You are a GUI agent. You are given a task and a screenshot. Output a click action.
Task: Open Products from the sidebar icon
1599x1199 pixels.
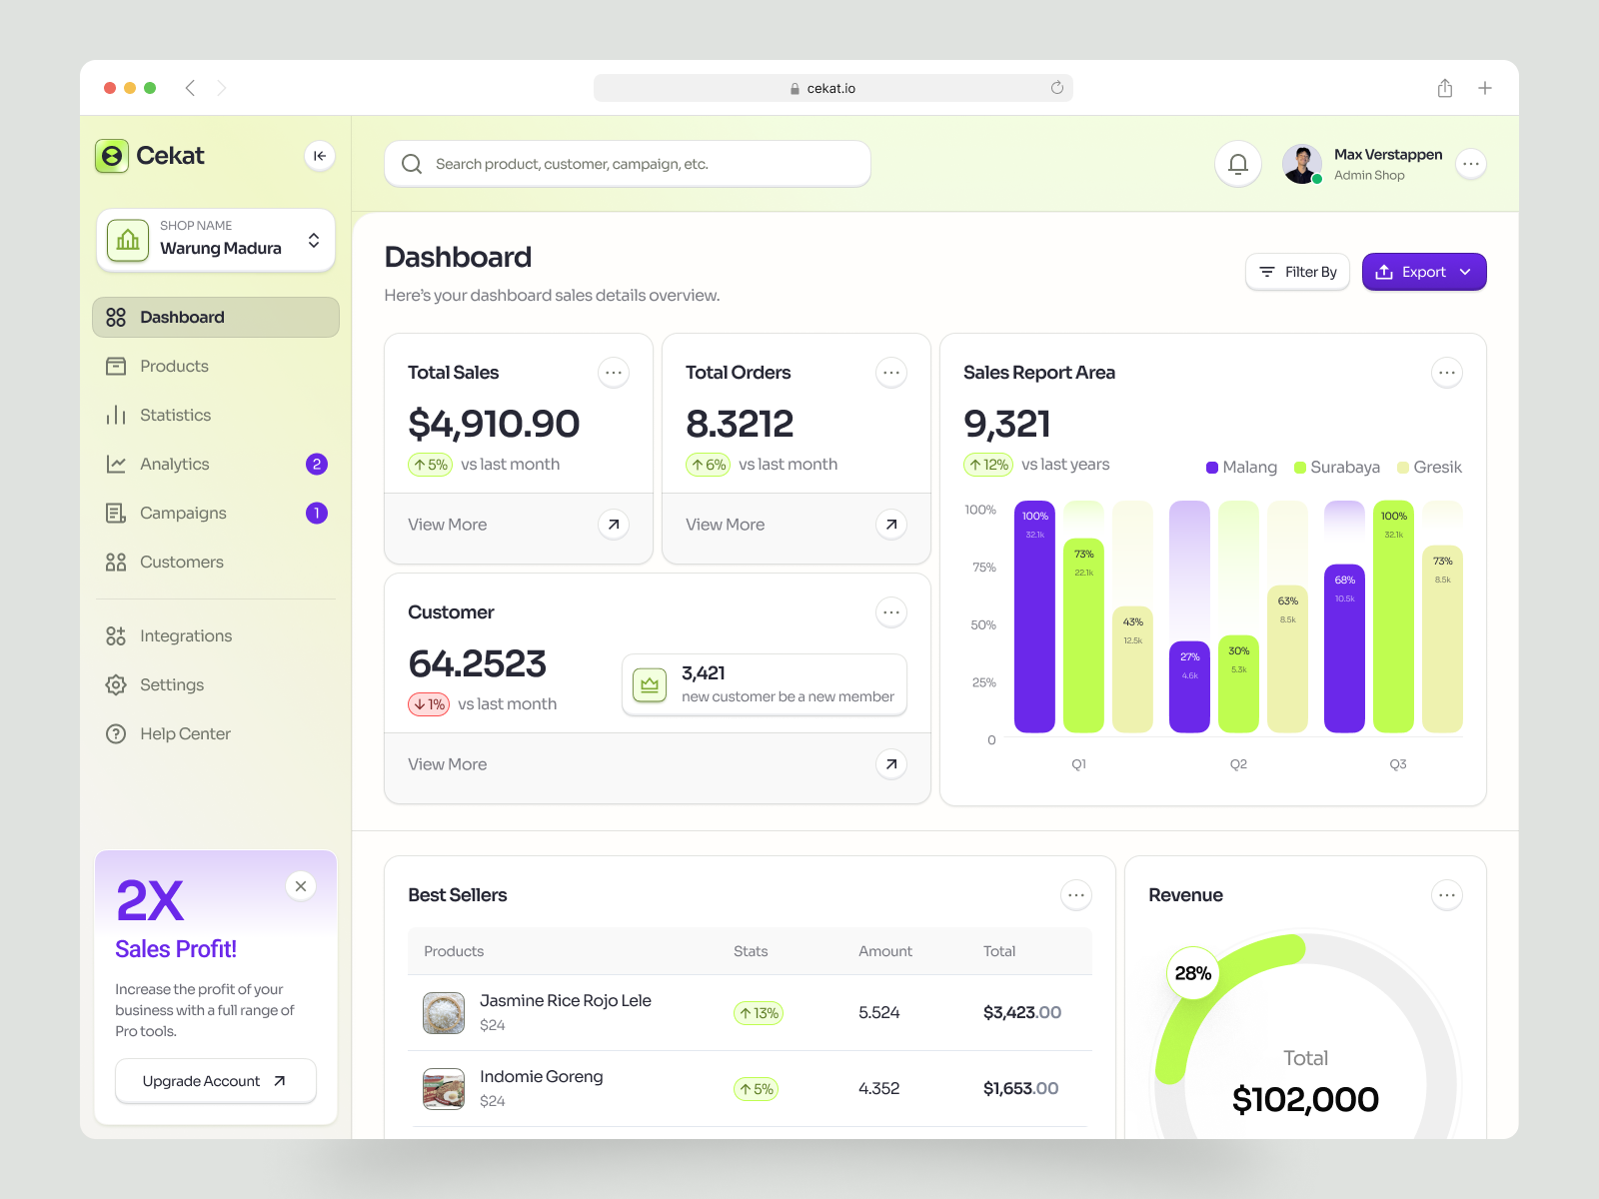[x=115, y=366]
